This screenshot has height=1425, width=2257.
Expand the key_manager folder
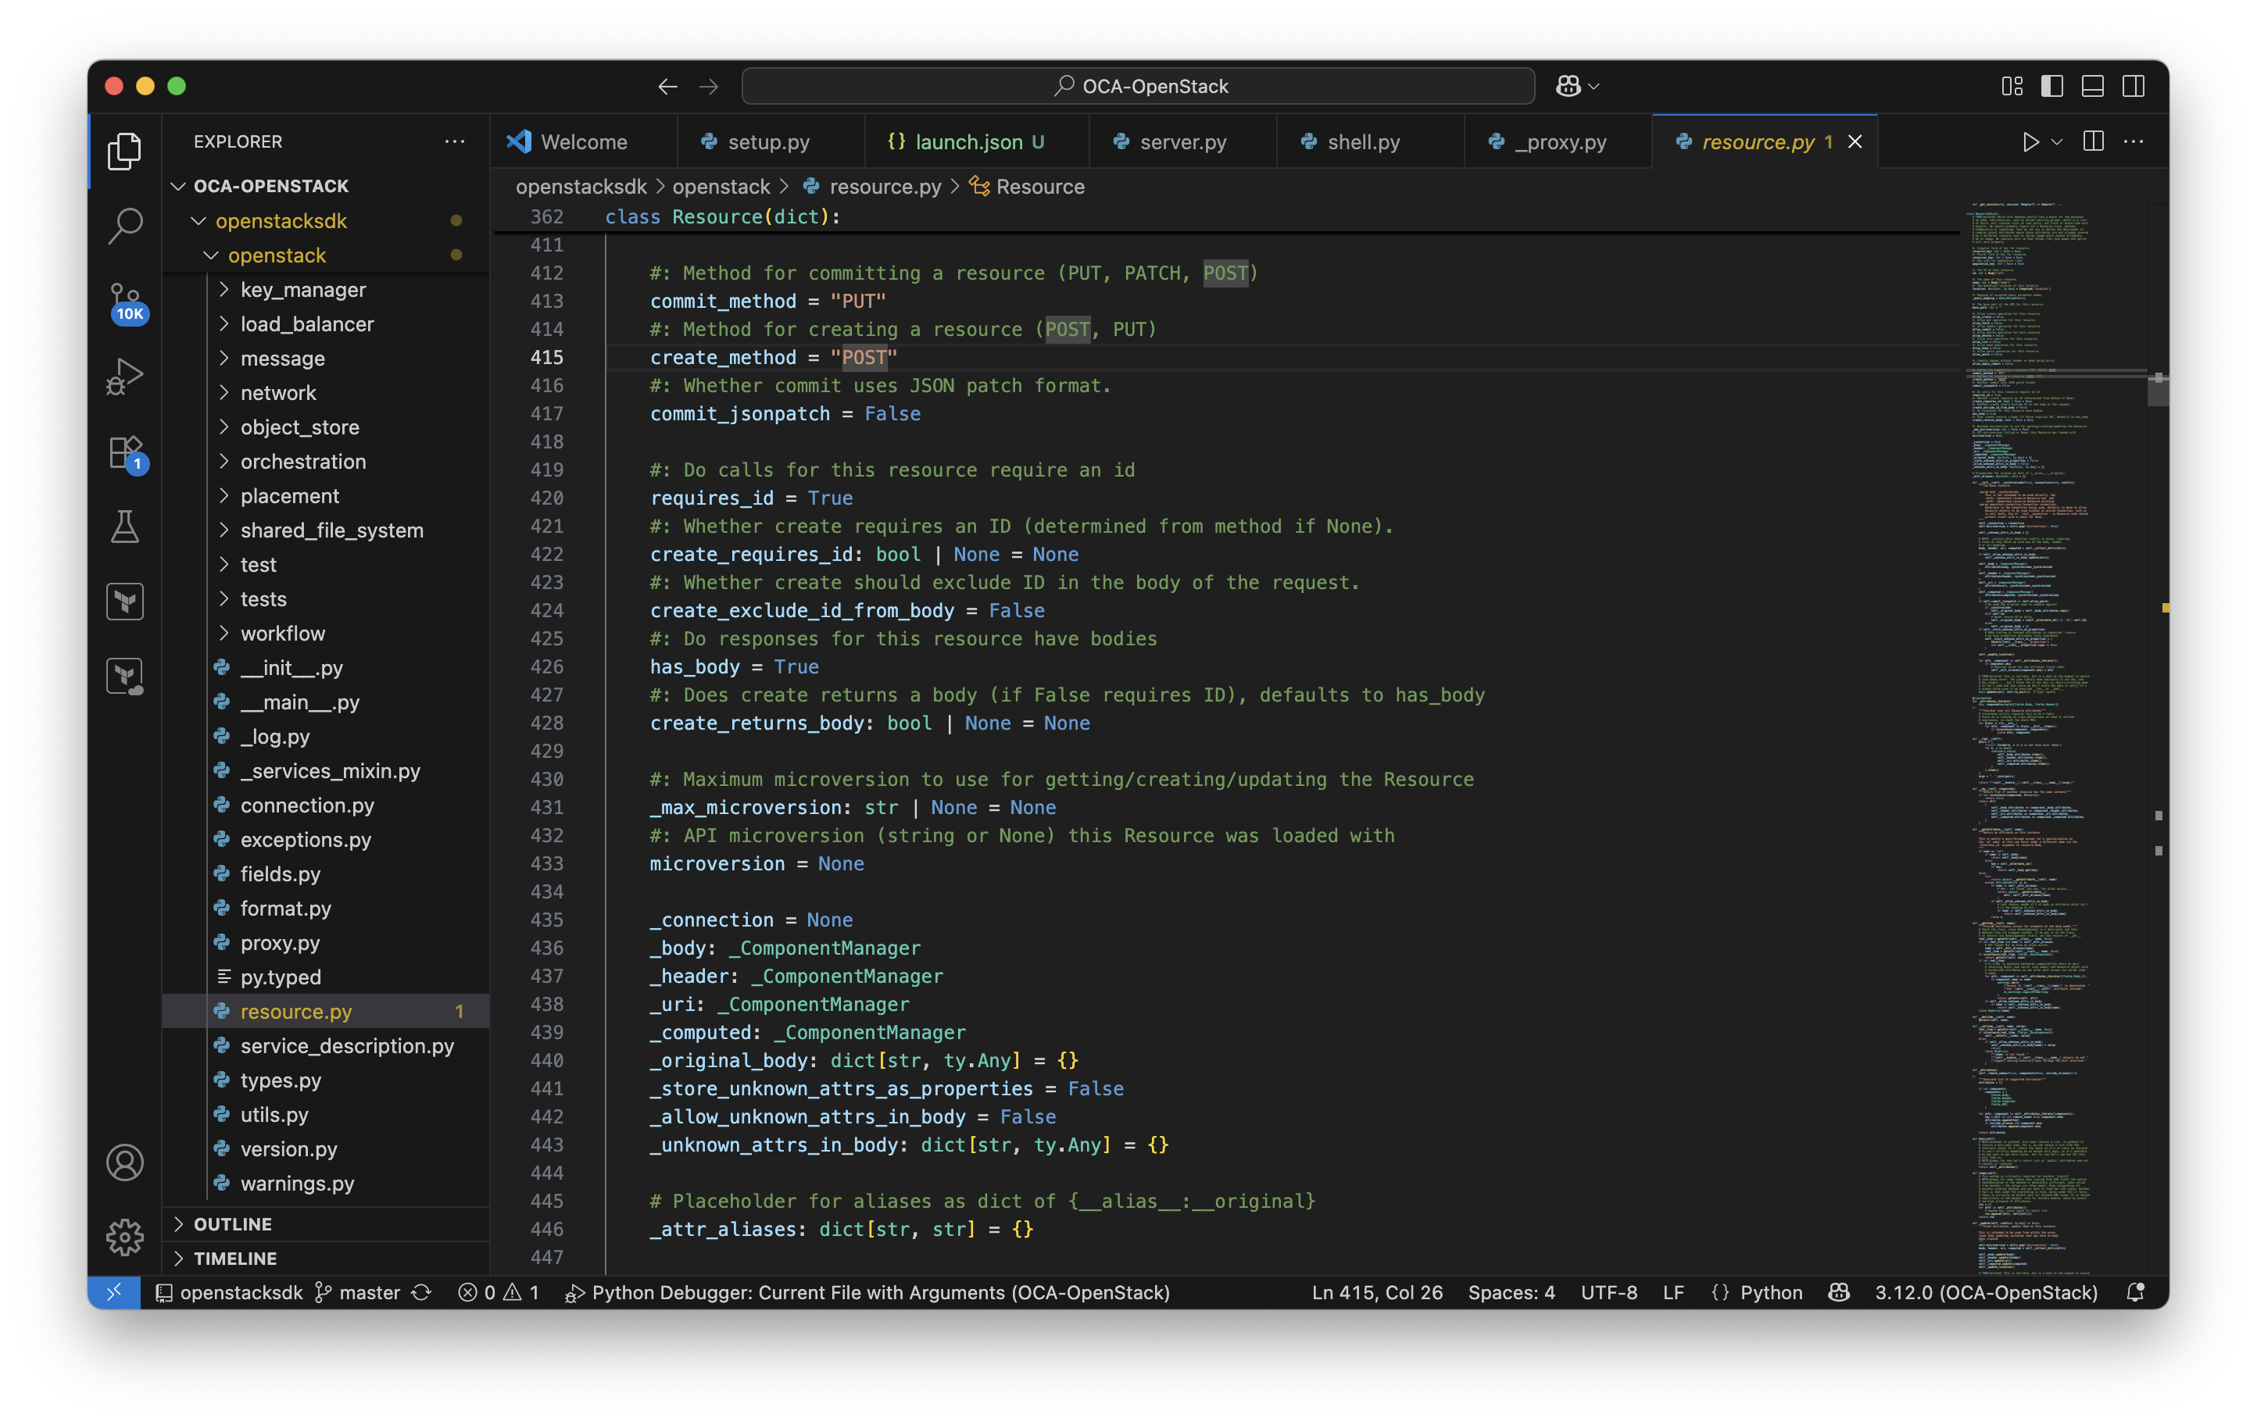tap(302, 290)
